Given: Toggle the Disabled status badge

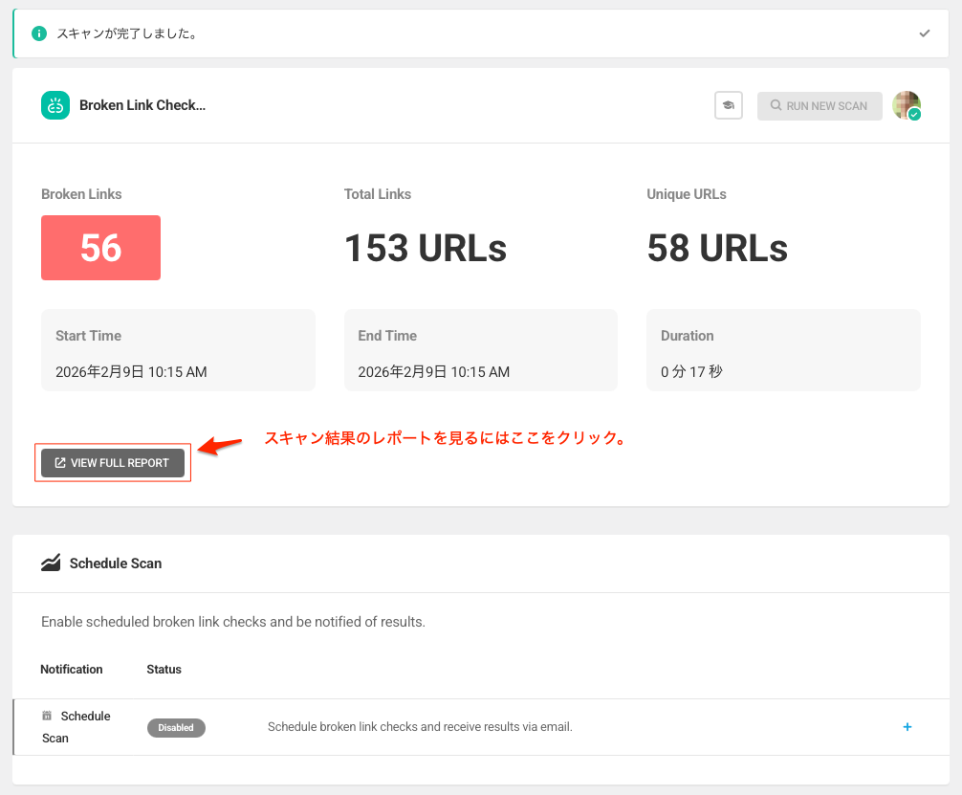Looking at the screenshot, I should [176, 728].
